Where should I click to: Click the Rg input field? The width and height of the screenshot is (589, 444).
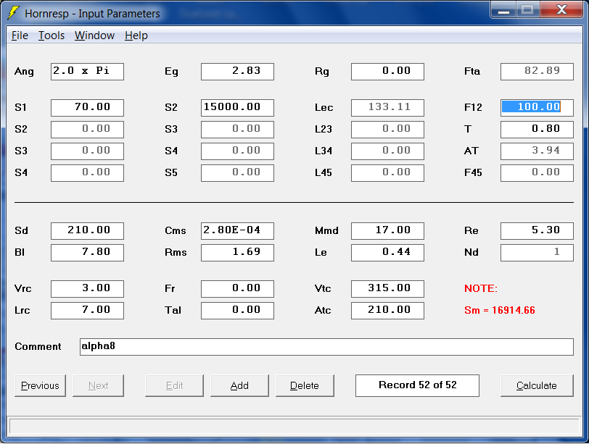[387, 72]
